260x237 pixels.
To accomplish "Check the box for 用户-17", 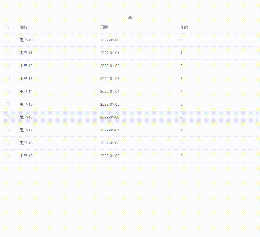I will pos(8,130).
